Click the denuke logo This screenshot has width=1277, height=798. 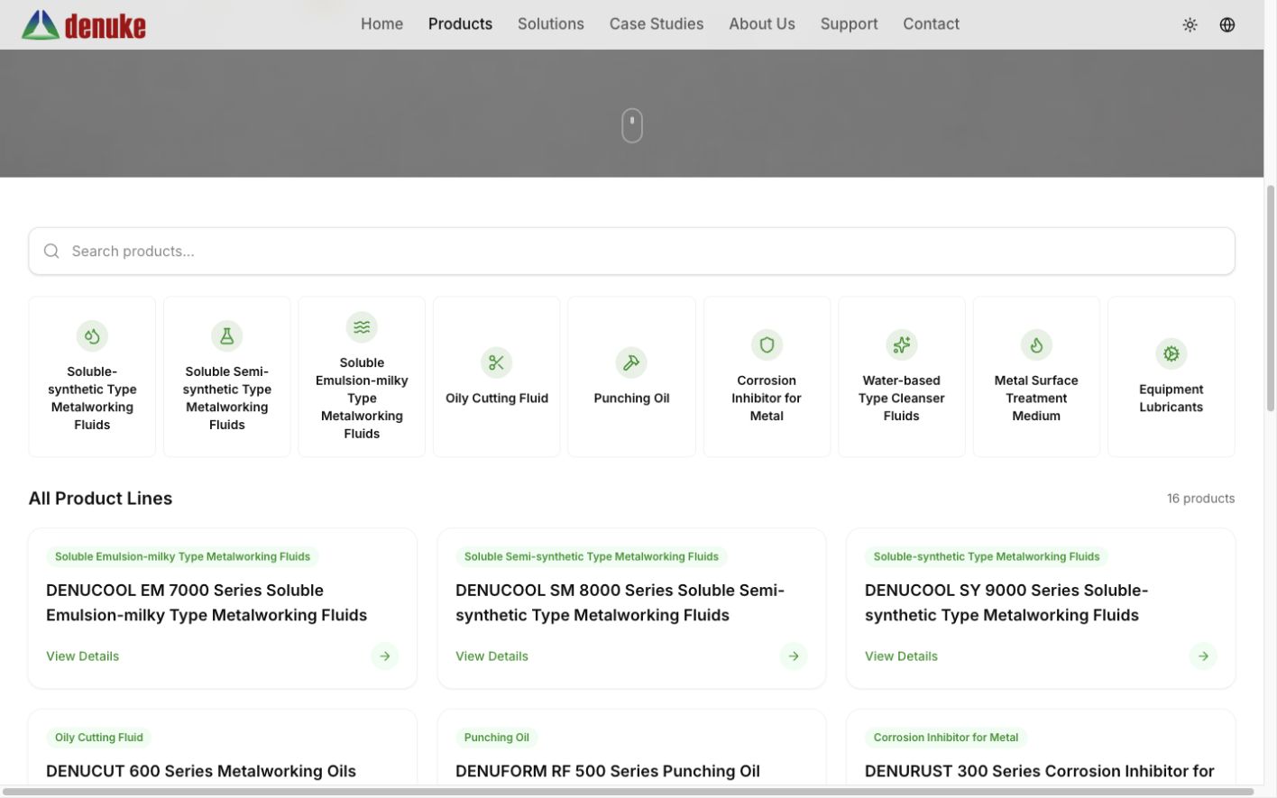tap(84, 24)
